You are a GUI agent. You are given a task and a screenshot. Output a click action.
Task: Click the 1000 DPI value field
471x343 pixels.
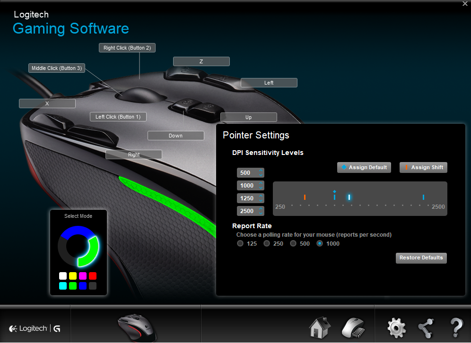click(247, 186)
